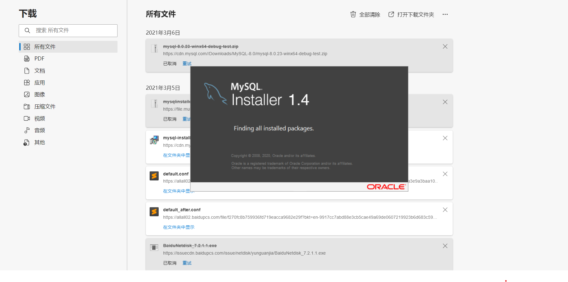Click the baidupcs URL under default_after.conf
568x282 pixels.
[300, 217]
